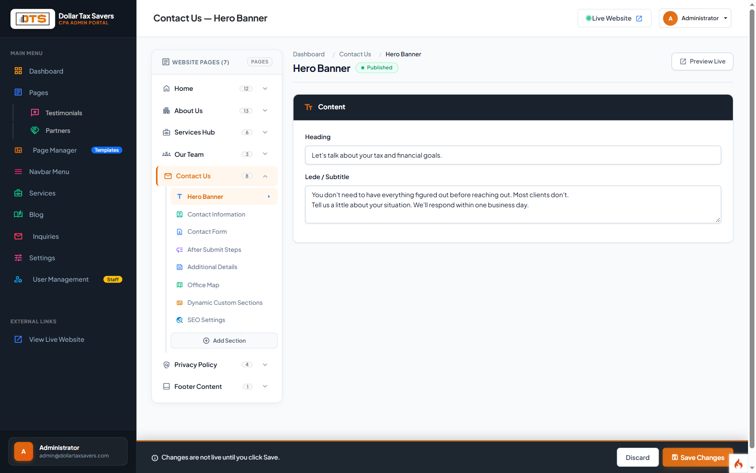The height and width of the screenshot is (473, 756).
Task: Expand the Our Team sections
Action: (x=265, y=154)
